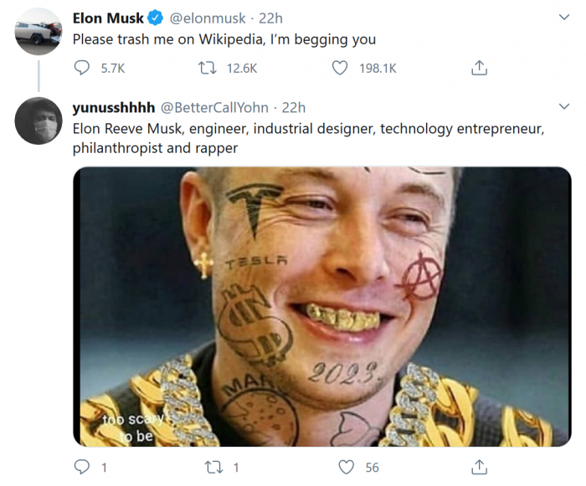This screenshot has width=586, height=486.
Task: Share the 'Please trash me on Wikipedia' tweet
Action: click(480, 69)
